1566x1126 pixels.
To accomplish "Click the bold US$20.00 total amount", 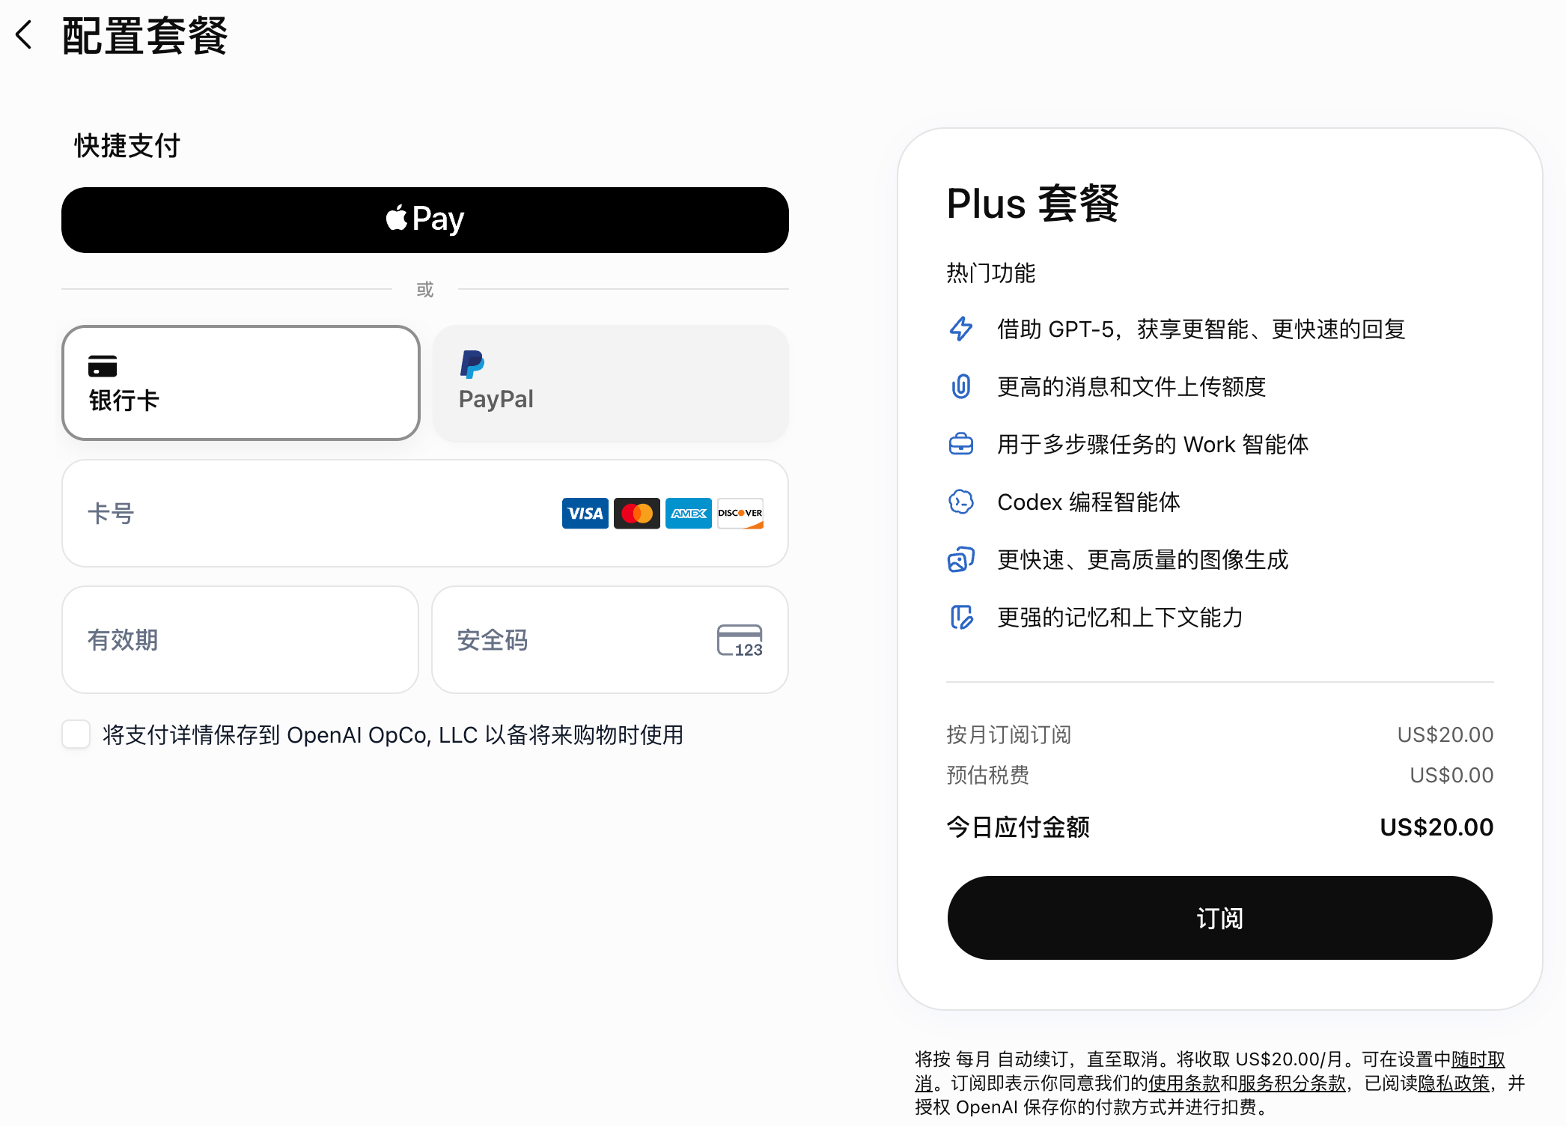I will click(x=1436, y=827).
